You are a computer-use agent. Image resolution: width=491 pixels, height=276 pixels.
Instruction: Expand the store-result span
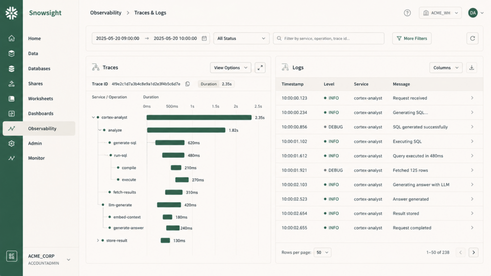click(x=98, y=241)
